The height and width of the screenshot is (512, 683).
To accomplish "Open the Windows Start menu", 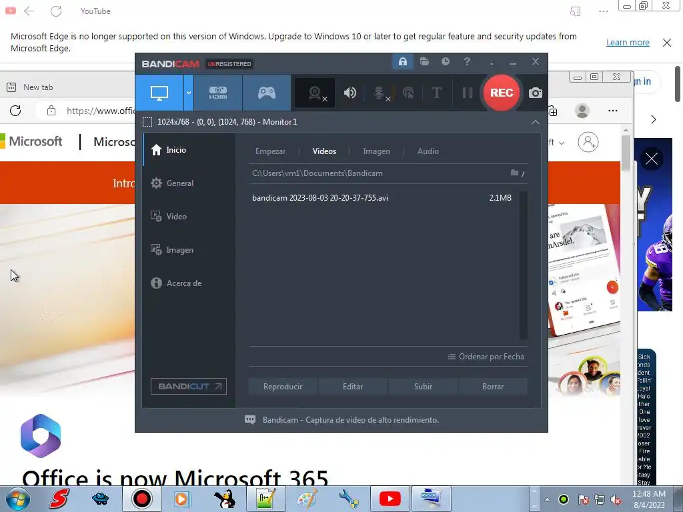I will (18, 499).
